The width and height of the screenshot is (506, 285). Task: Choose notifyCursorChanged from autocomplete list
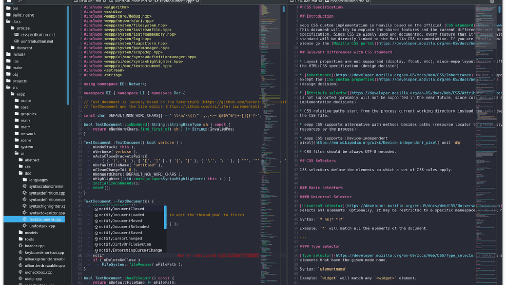[x=129, y=239]
